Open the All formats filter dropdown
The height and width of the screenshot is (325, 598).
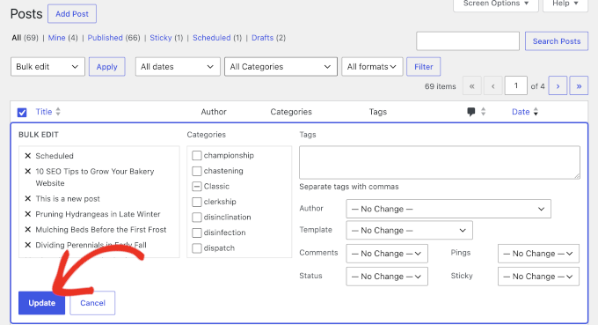372,67
